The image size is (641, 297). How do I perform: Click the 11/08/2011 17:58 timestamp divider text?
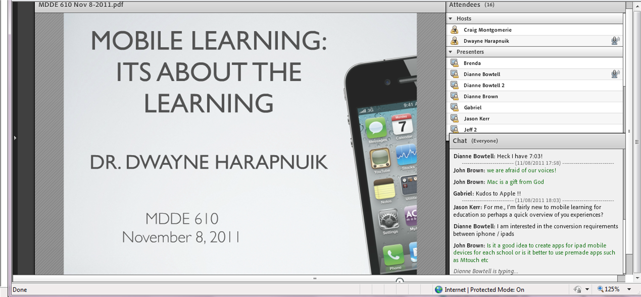pos(538,163)
